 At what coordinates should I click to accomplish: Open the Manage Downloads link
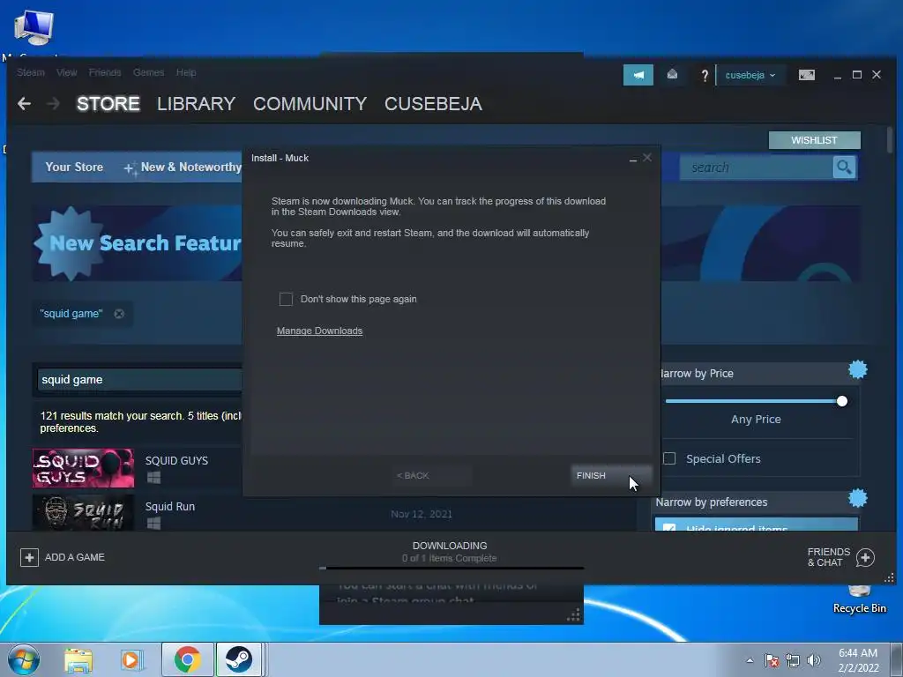click(x=319, y=331)
